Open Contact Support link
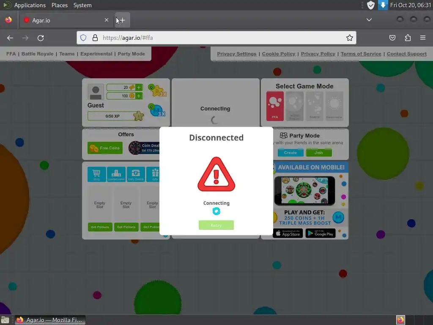The width and height of the screenshot is (433, 325). (407, 54)
